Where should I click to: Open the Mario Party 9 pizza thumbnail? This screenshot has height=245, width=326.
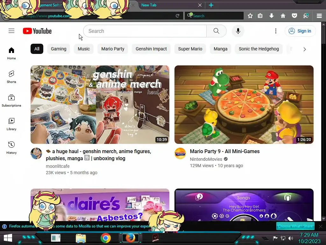point(244,105)
